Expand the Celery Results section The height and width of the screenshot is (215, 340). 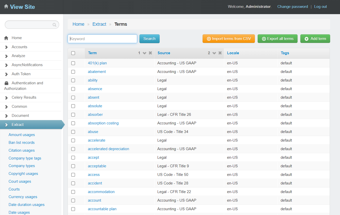(x=31, y=97)
